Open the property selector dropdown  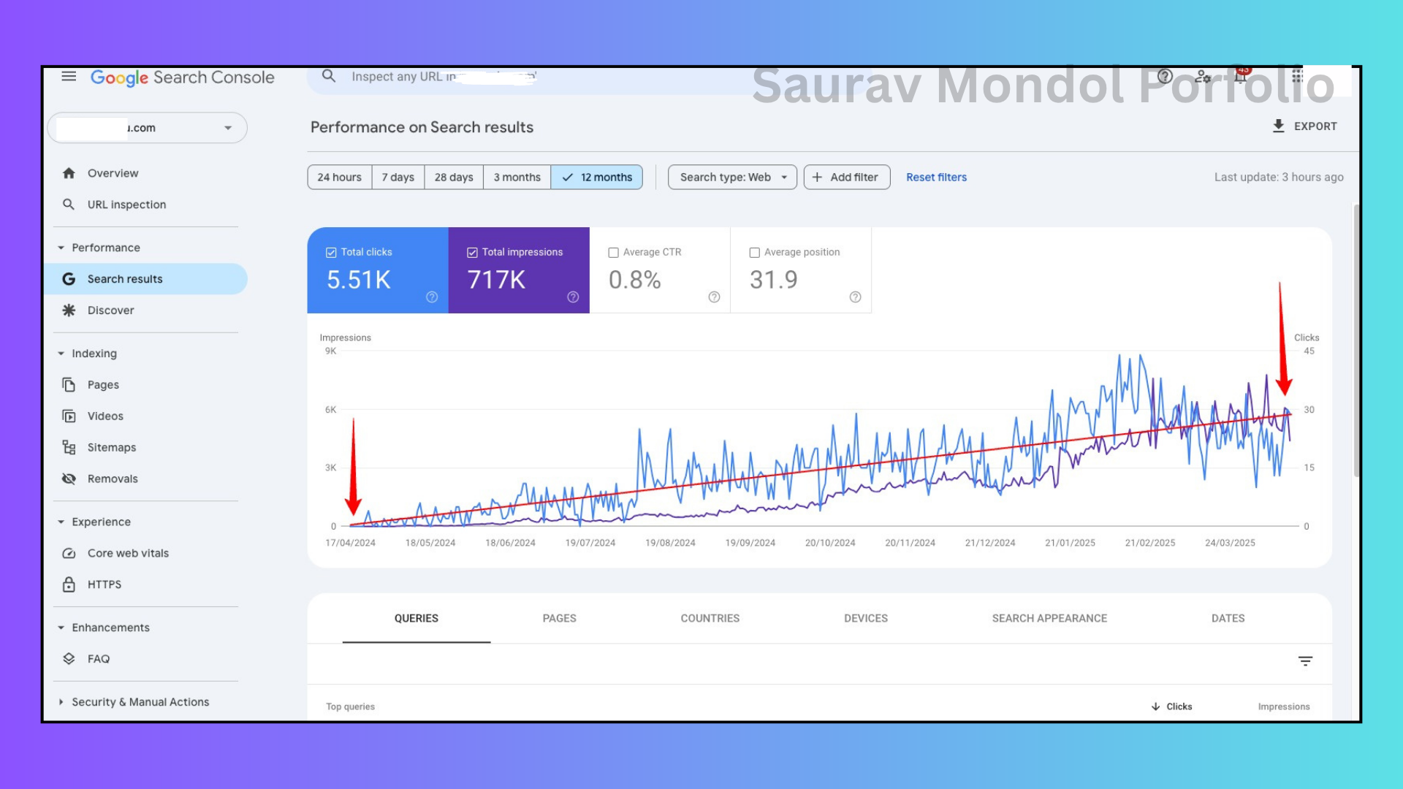147,128
